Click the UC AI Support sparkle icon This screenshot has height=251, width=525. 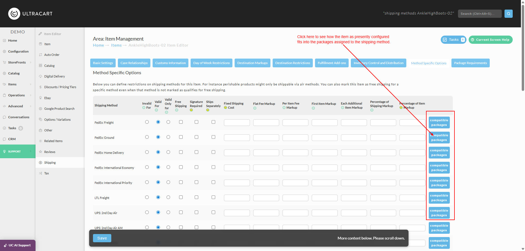click(5, 246)
